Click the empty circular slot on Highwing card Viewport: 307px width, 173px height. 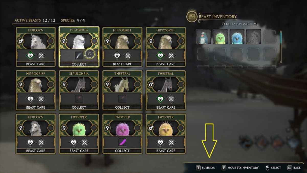click(x=90, y=54)
